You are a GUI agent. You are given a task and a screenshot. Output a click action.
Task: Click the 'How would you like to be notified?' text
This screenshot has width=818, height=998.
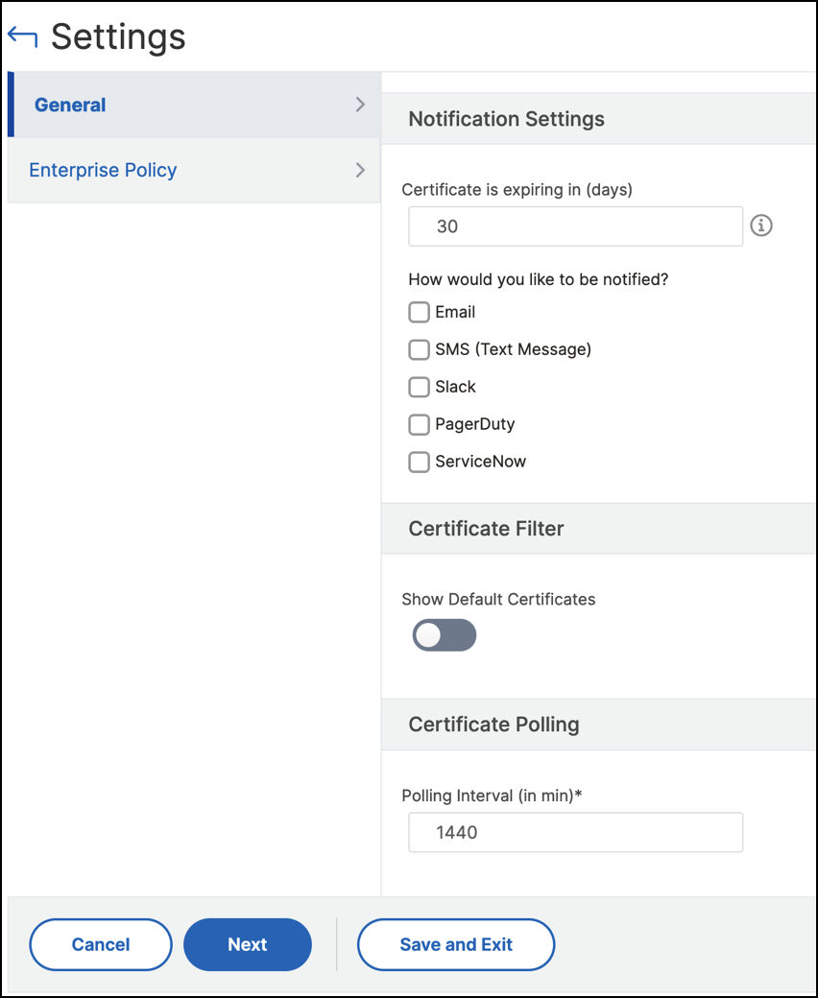(x=539, y=279)
